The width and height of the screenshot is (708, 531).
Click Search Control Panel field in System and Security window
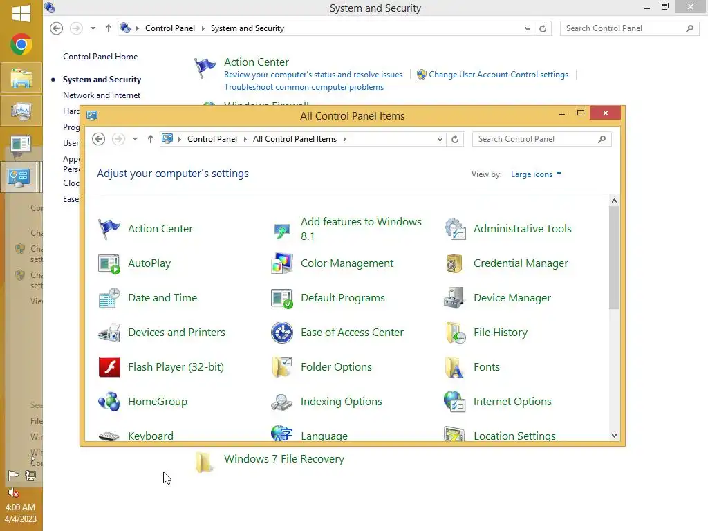pyautogui.click(x=629, y=28)
